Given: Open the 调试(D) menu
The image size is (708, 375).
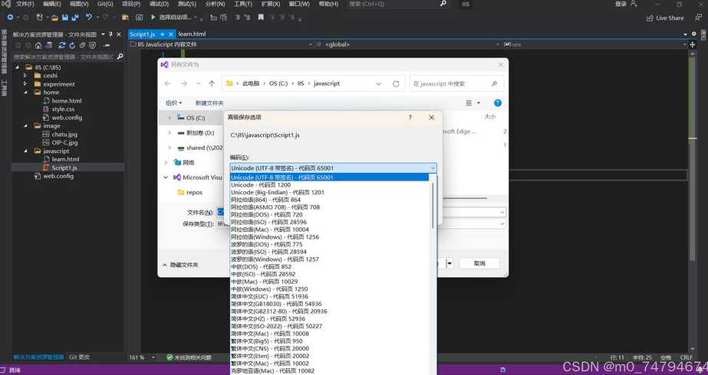Looking at the screenshot, I should click(159, 4).
